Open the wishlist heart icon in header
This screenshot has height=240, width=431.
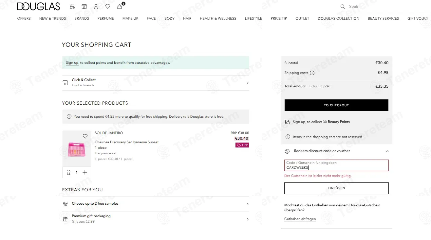(108, 7)
